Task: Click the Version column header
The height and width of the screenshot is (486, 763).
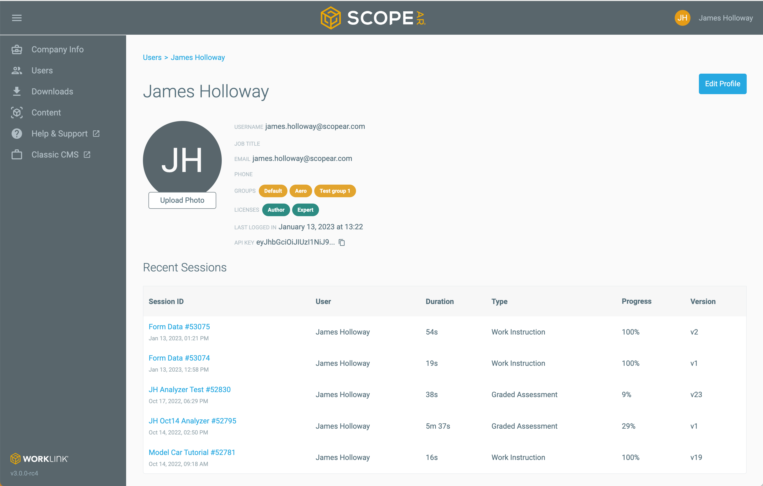Action: tap(703, 301)
